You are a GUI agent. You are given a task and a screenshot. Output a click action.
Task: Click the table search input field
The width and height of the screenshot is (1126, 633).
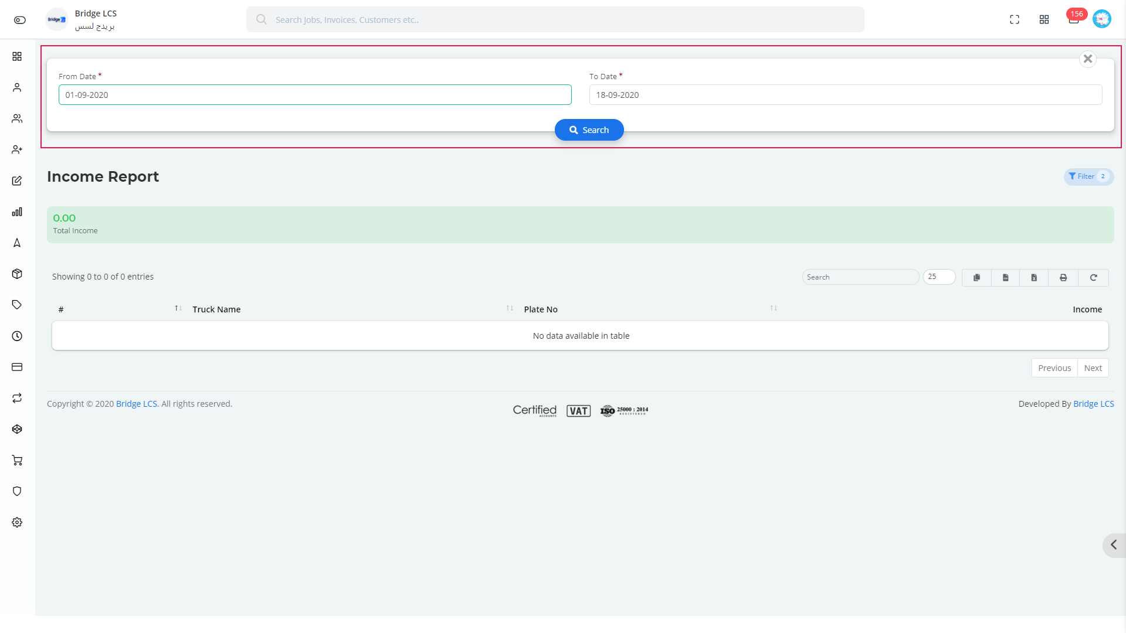pos(861,277)
